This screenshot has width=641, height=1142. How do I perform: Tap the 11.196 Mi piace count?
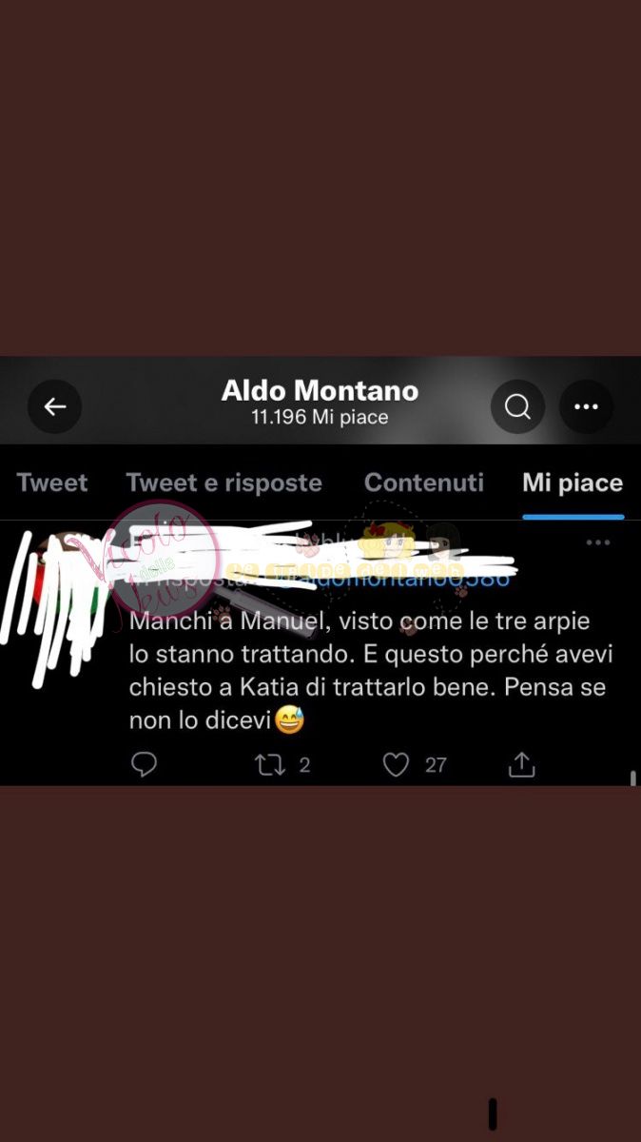coord(320,418)
